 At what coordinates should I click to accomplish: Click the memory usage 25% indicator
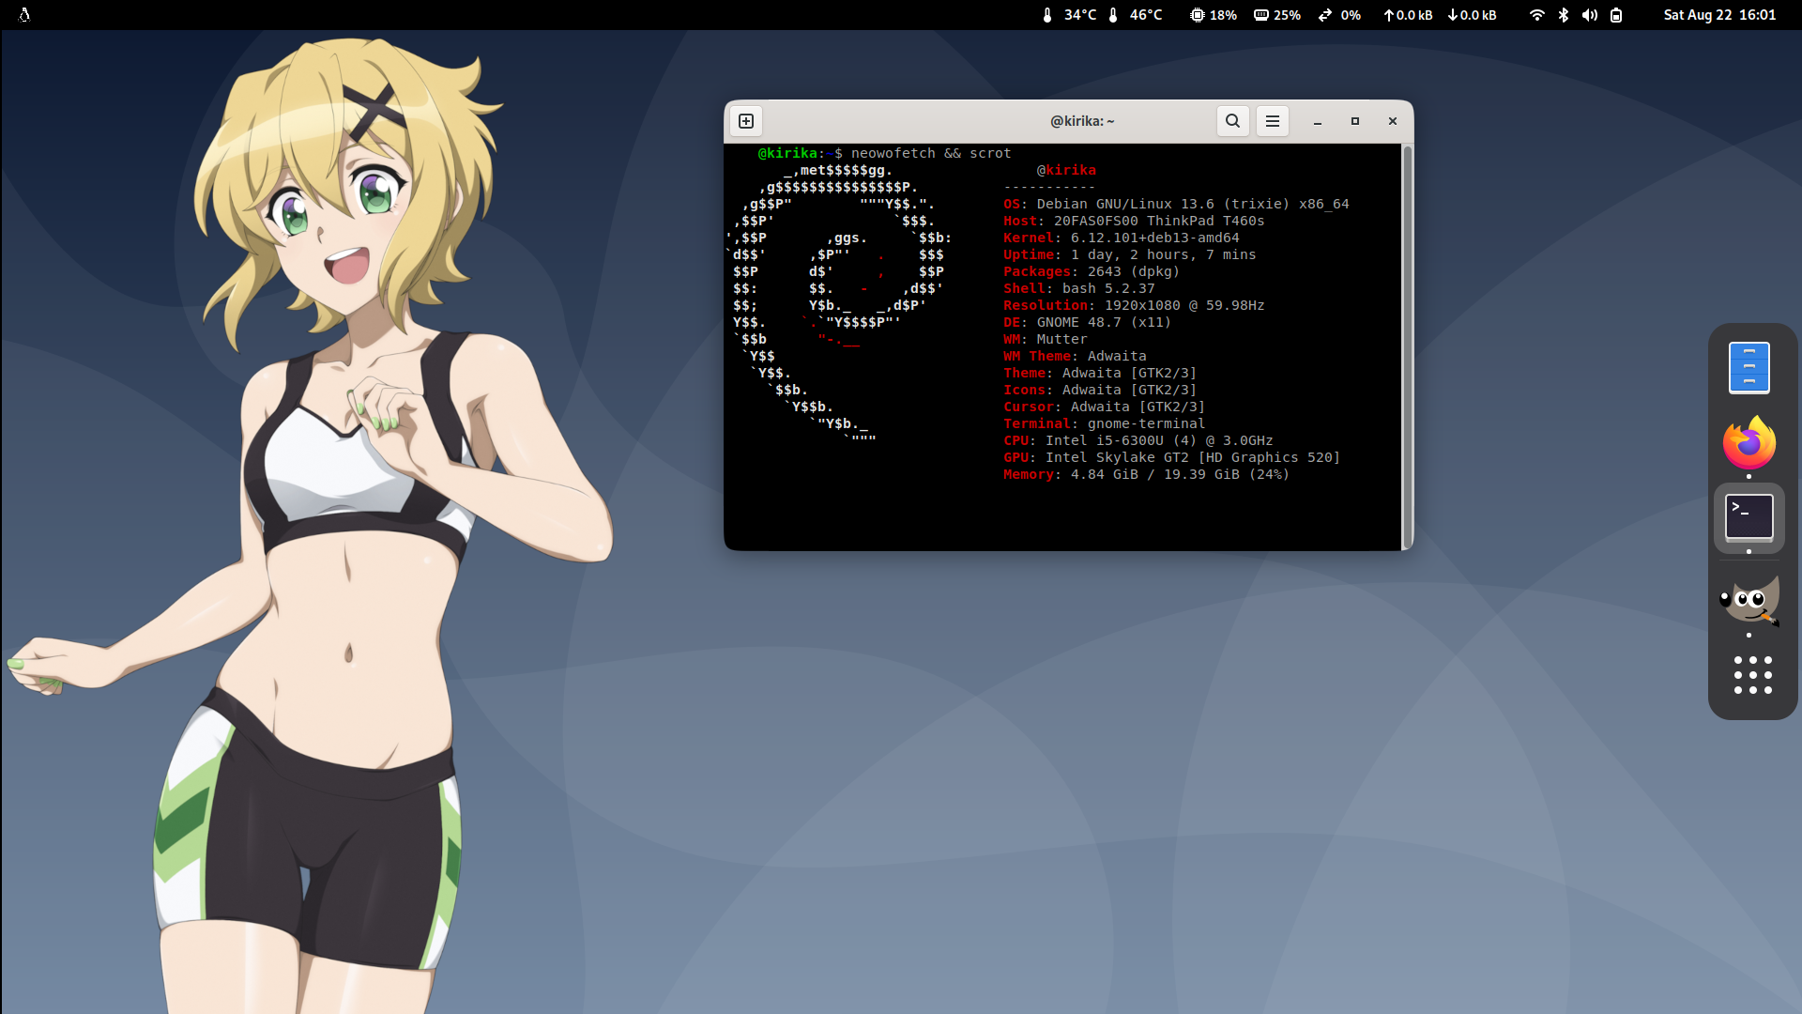click(x=1277, y=15)
